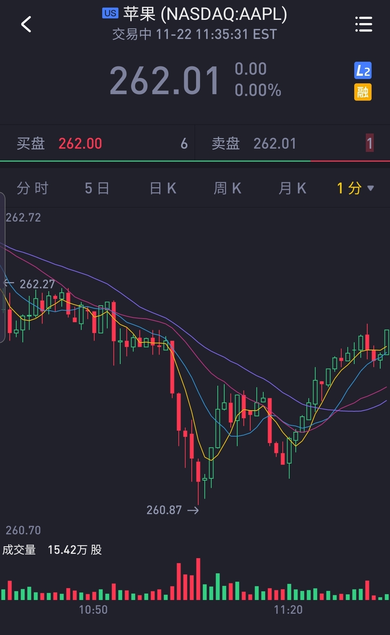This screenshot has height=635, width=390.
Task: Pull the left edge side panel handle
Action: (3, 267)
